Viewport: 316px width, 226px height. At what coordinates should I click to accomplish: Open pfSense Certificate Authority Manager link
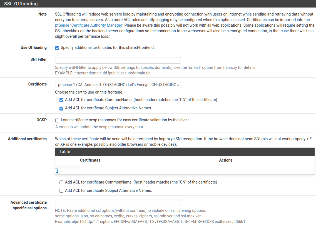coord(89,25)
